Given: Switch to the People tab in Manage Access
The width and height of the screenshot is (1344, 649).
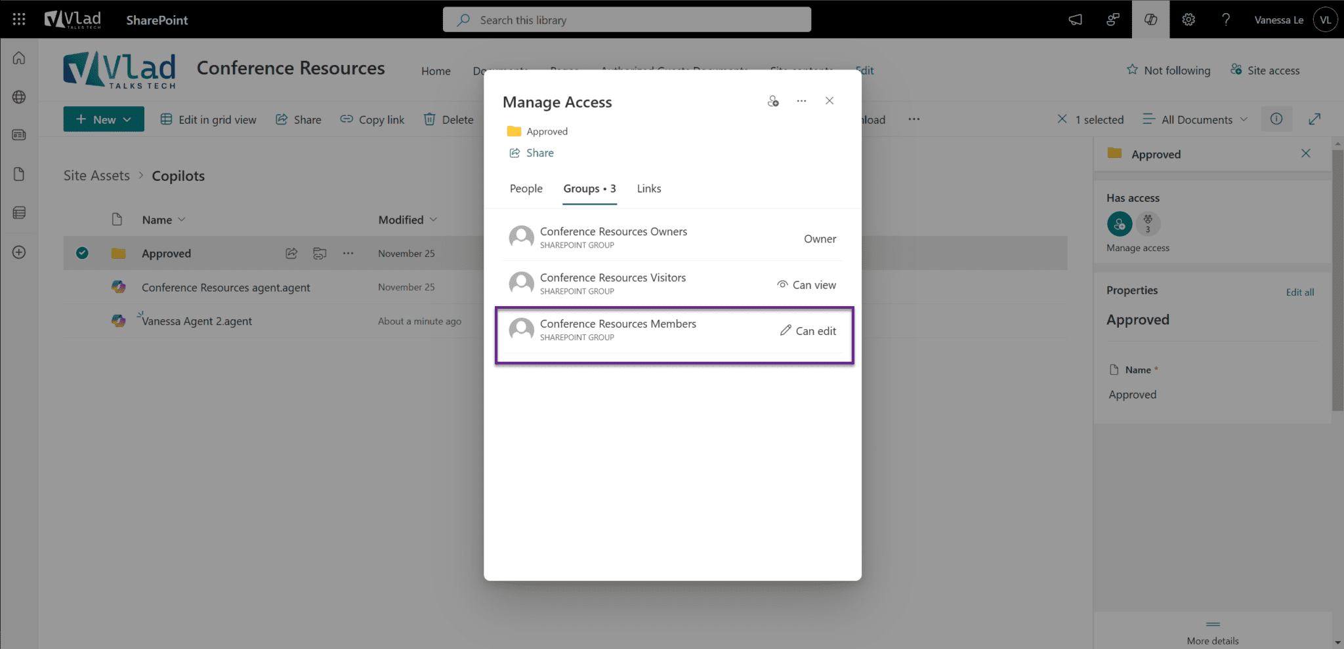Looking at the screenshot, I should 525,188.
